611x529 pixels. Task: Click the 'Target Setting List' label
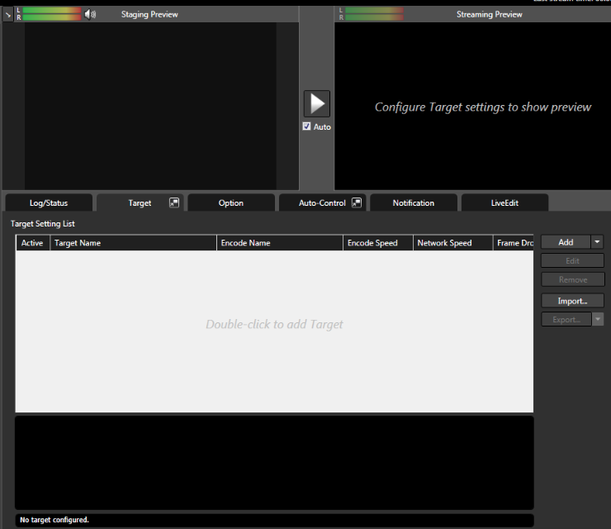point(42,223)
